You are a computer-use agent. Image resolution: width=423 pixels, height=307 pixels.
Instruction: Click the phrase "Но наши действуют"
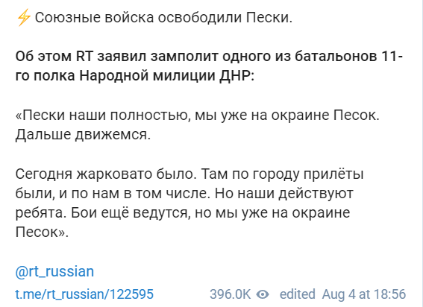pyautogui.click(x=284, y=194)
